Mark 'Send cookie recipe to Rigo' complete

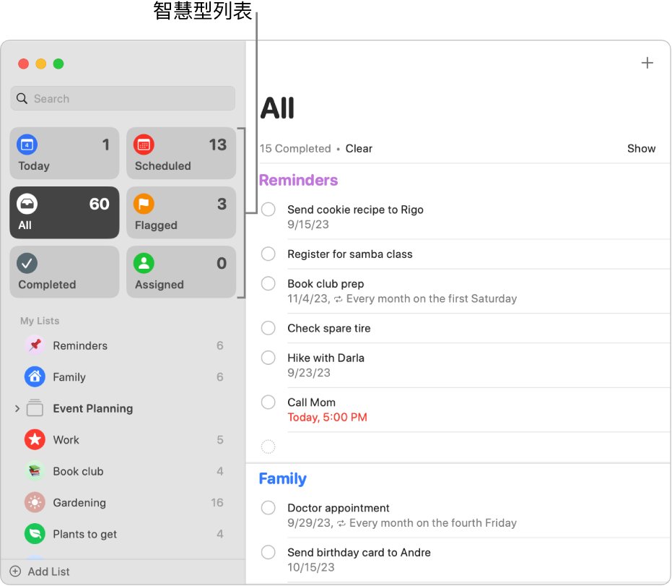click(x=269, y=210)
